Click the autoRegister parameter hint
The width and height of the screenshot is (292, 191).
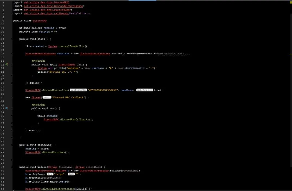[x=145, y=90]
